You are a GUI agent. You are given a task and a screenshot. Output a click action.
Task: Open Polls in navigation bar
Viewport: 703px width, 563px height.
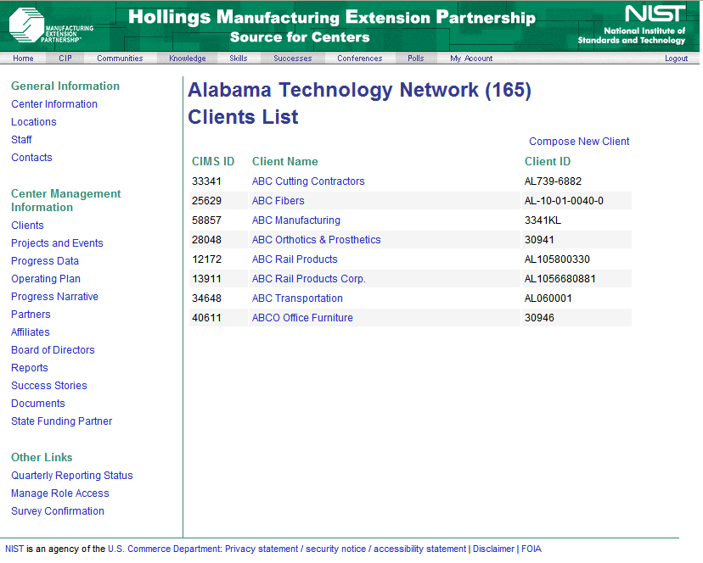pos(416,59)
